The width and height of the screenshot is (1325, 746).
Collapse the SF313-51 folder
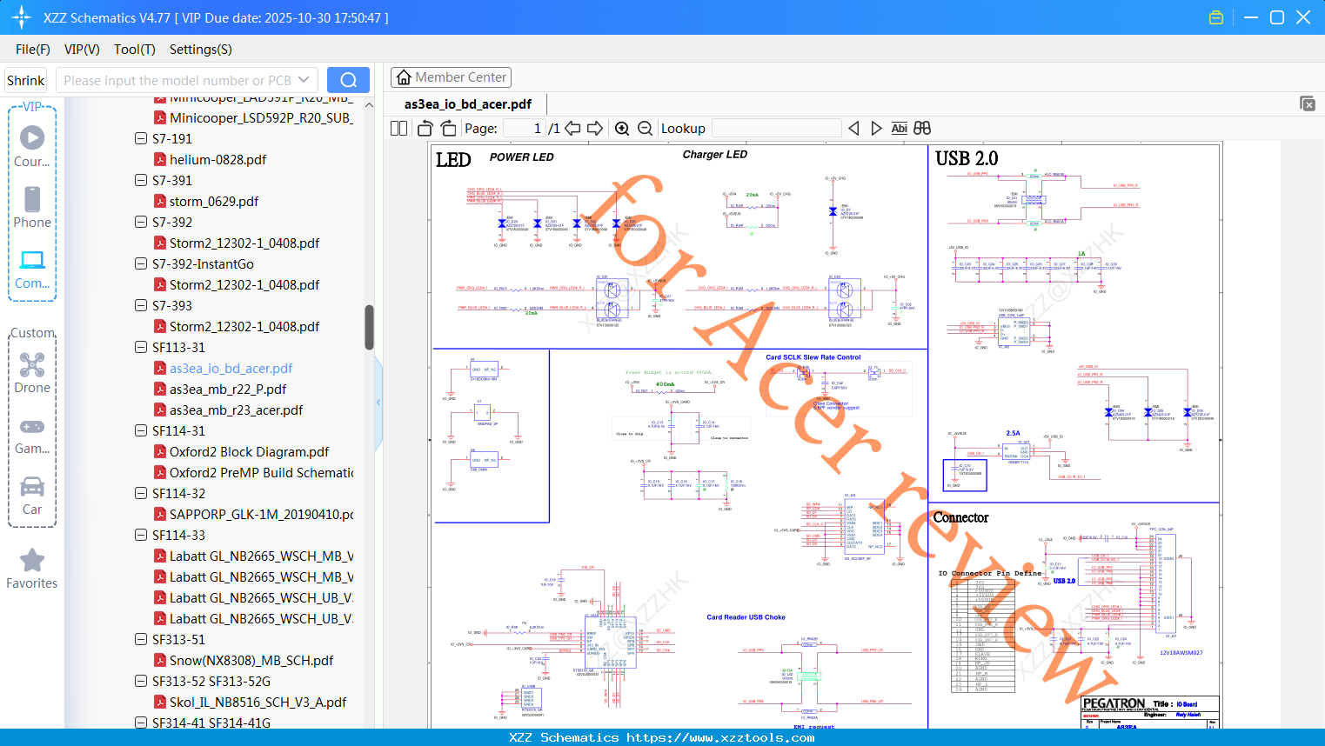(x=141, y=639)
